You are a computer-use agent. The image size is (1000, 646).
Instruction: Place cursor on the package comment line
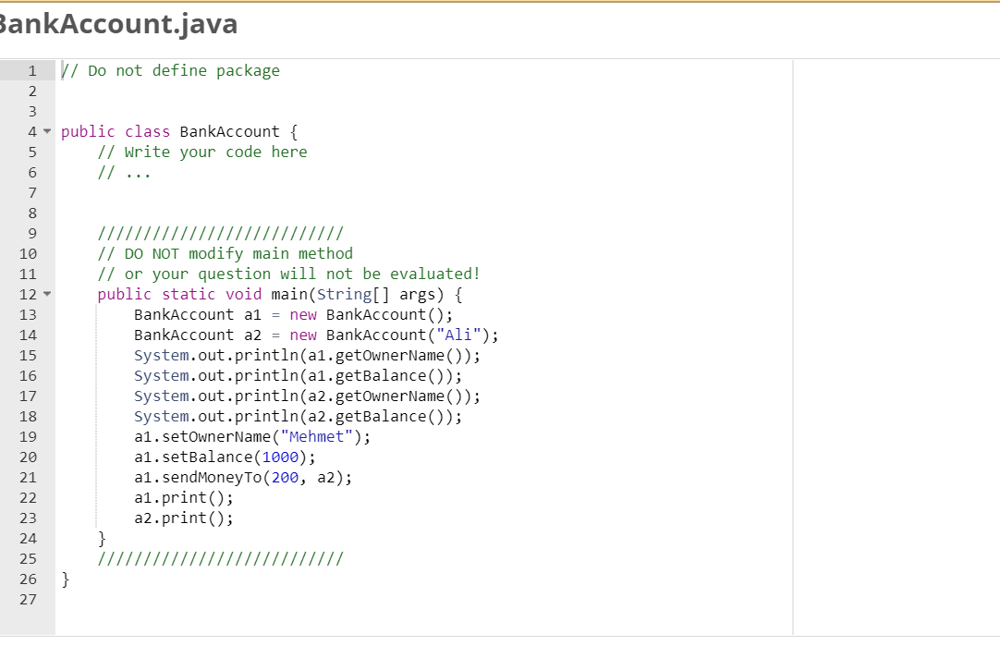point(171,70)
